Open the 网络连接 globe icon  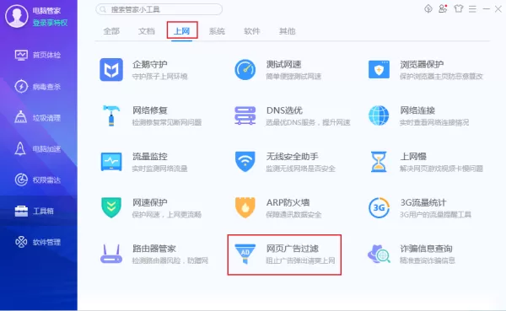(379, 115)
